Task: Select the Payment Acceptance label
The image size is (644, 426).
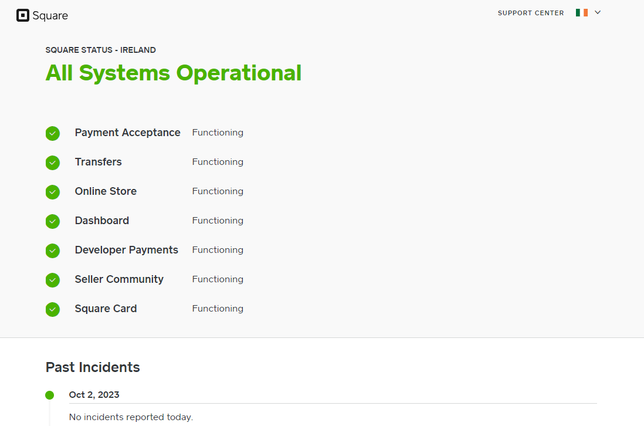Action: [x=127, y=133]
